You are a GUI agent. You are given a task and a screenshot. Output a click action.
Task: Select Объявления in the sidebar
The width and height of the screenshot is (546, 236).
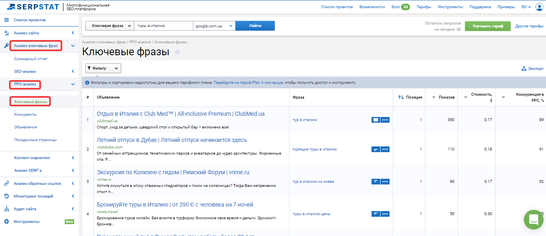coord(25,127)
